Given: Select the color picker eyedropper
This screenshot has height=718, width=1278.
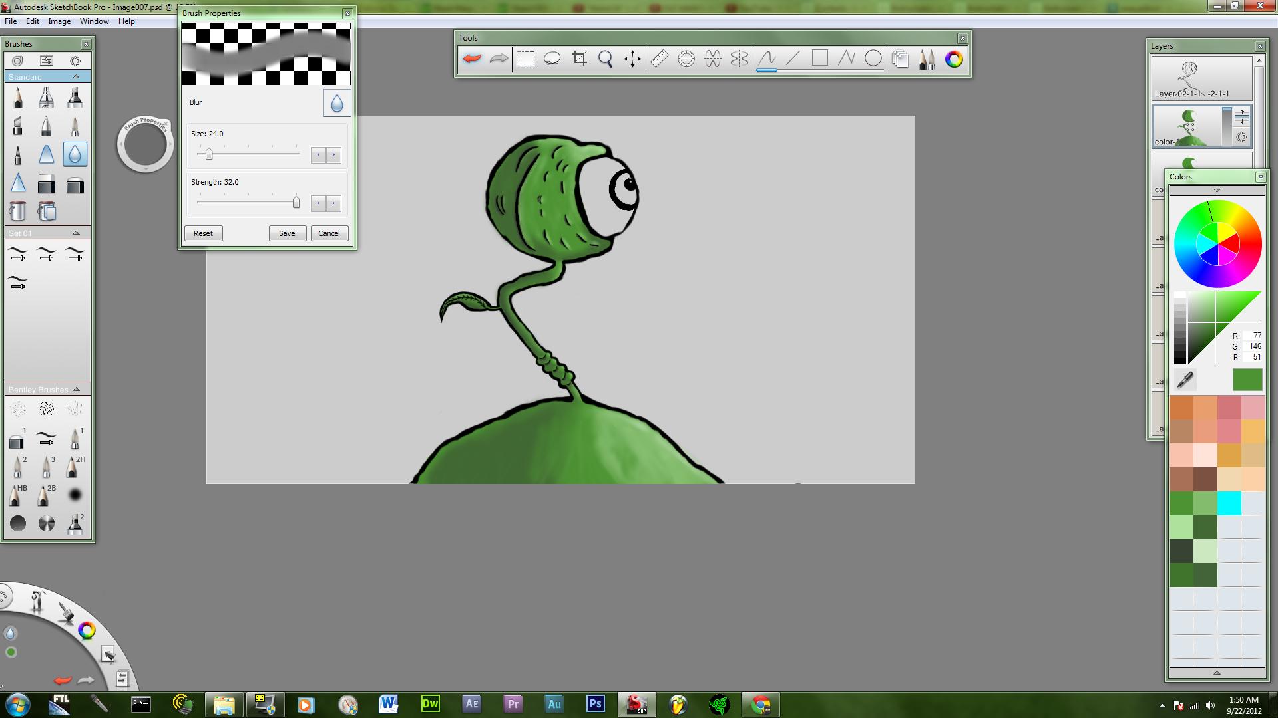Looking at the screenshot, I should coord(1185,380).
